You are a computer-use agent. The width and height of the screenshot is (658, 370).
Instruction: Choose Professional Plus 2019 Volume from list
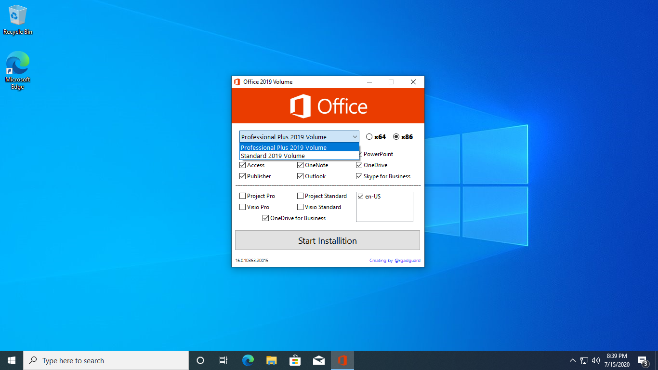299,147
